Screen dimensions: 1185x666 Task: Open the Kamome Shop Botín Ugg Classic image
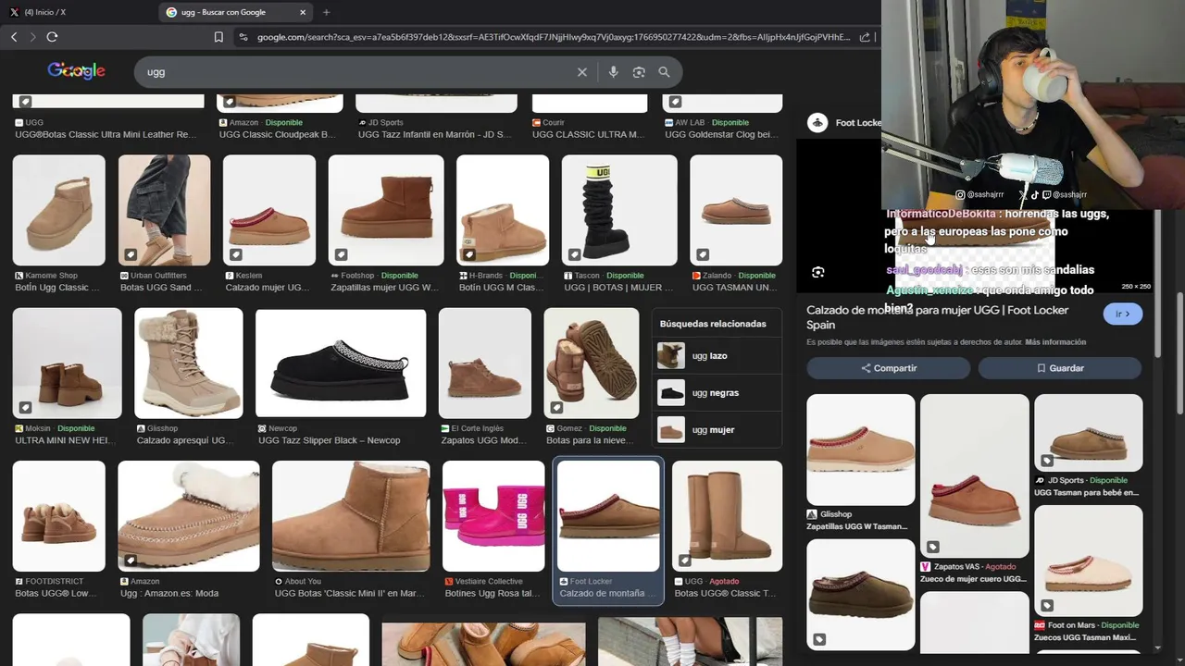coord(59,210)
